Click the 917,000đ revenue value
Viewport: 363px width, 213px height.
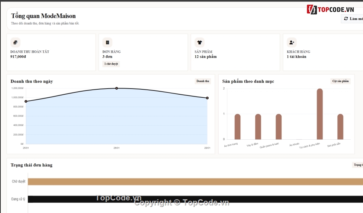(18, 56)
